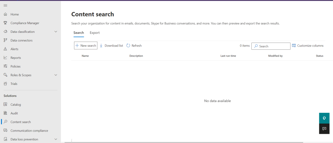
Task: Click Customize columns label
Action: [310, 45]
